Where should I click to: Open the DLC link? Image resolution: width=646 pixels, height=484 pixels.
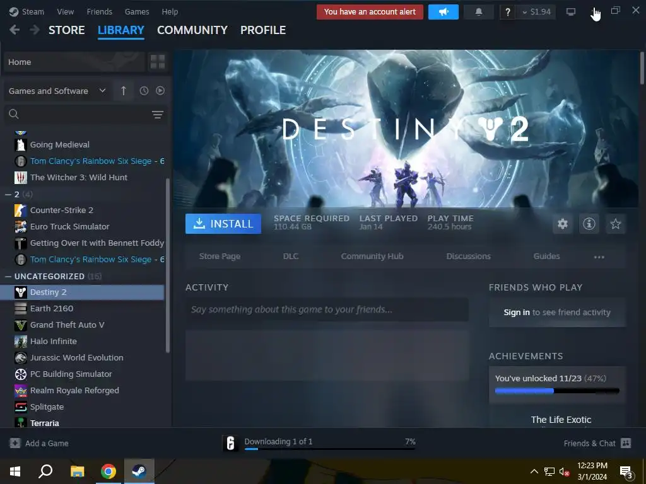click(290, 256)
